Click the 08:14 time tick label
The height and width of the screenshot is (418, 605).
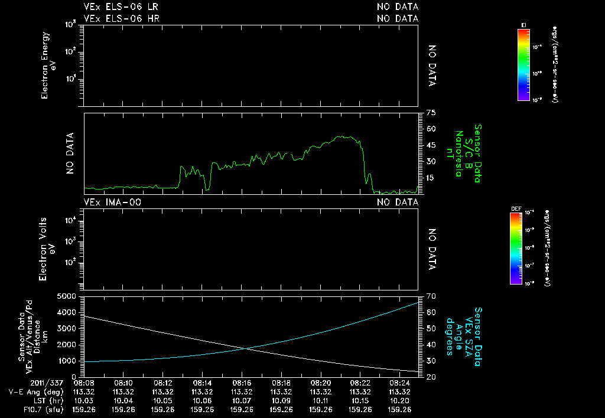pos(202,383)
